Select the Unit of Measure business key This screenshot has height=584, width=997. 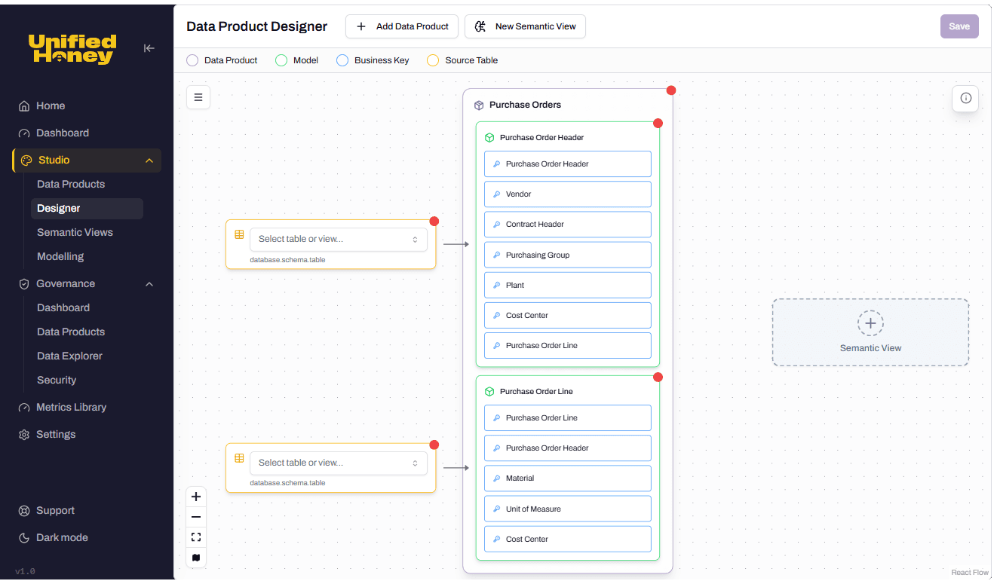coord(568,509)
